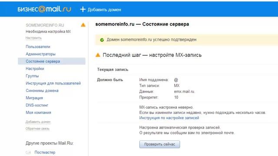
Task: Open DNS-хостинг in the sidebar
Action: coord(37,105)
